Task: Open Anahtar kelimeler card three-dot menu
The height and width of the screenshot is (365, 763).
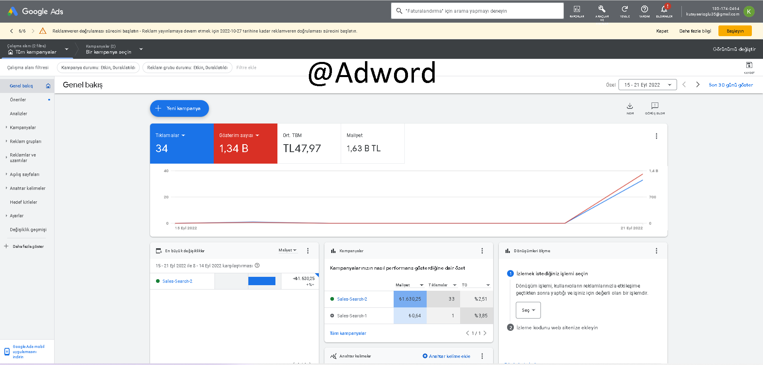Action: coord(482,356)
